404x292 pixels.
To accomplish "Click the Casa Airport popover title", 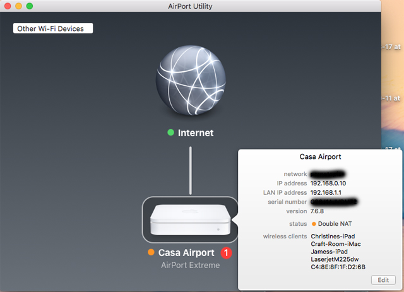I will (320, 156).
